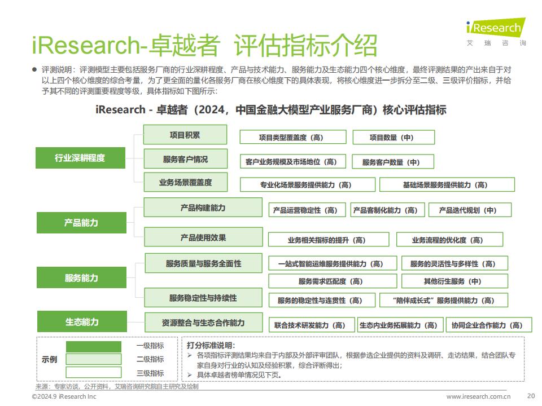Click the 三级指标 legend label

click(x=150, y=373)
